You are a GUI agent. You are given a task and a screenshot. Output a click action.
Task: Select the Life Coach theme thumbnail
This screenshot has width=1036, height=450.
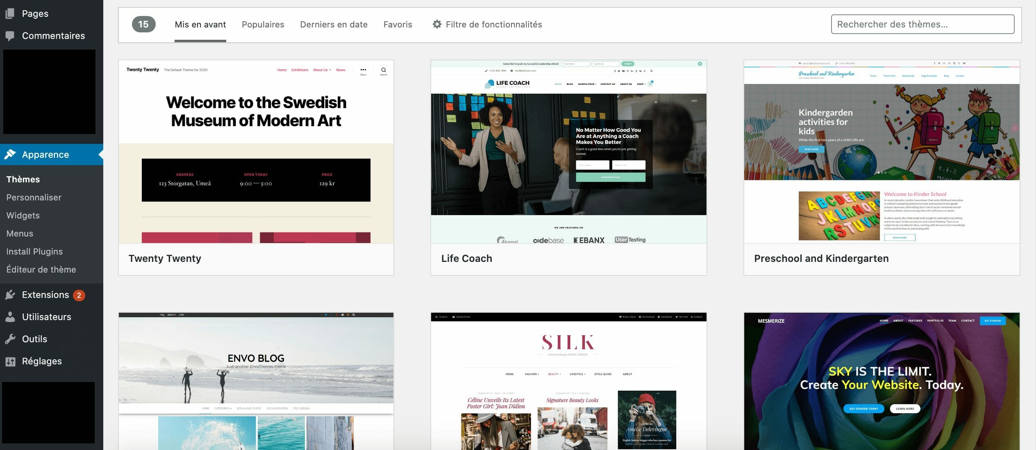tap(569, 152)
